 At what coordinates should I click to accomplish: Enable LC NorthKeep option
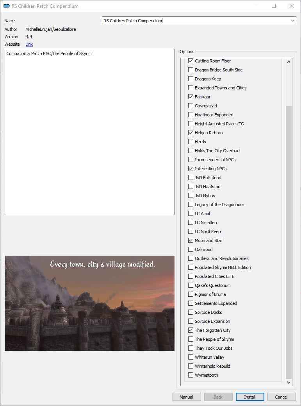(x=191, y=231)
